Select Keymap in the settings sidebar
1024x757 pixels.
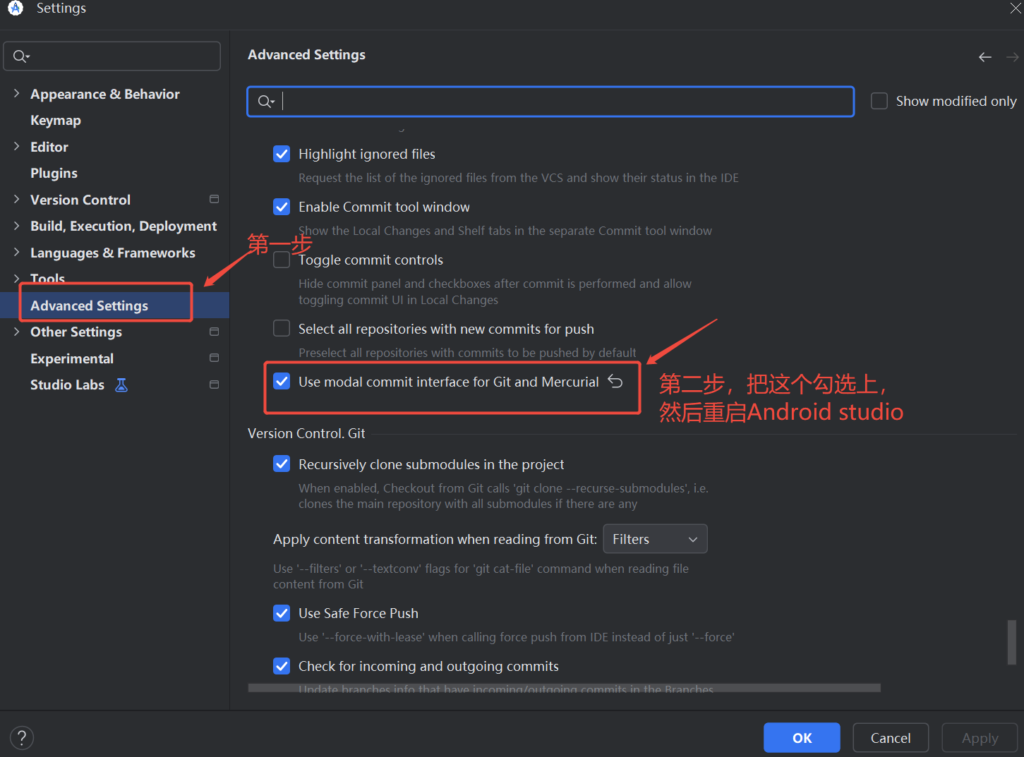click(x=55, y=120)
